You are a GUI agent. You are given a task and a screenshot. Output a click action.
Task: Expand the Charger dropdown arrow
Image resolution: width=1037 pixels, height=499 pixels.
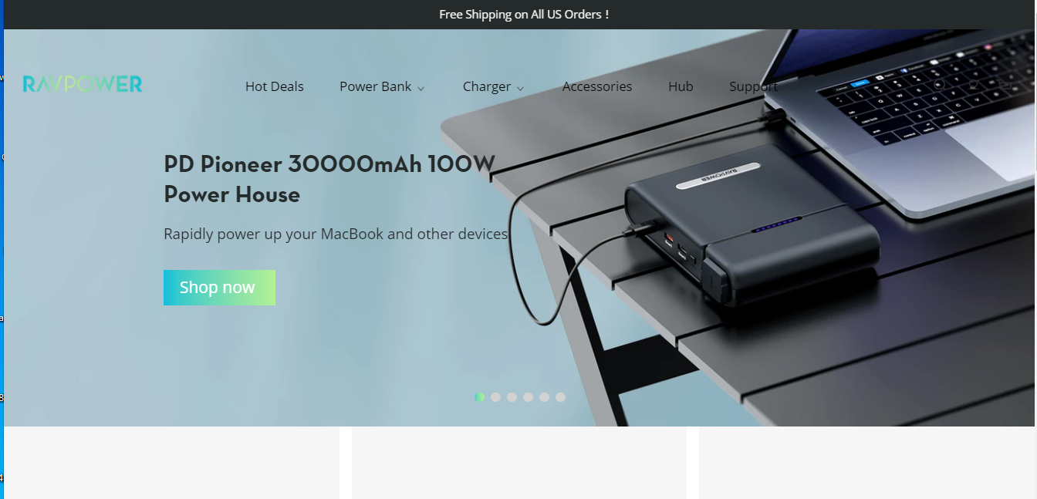521,89
